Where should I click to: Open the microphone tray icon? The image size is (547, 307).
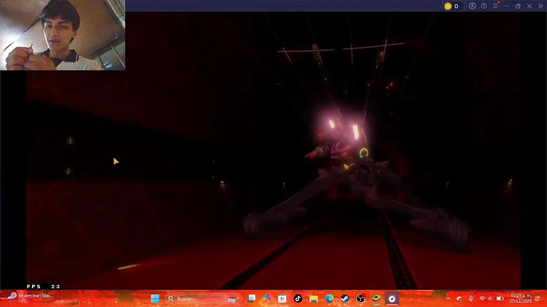click(471, 298)
